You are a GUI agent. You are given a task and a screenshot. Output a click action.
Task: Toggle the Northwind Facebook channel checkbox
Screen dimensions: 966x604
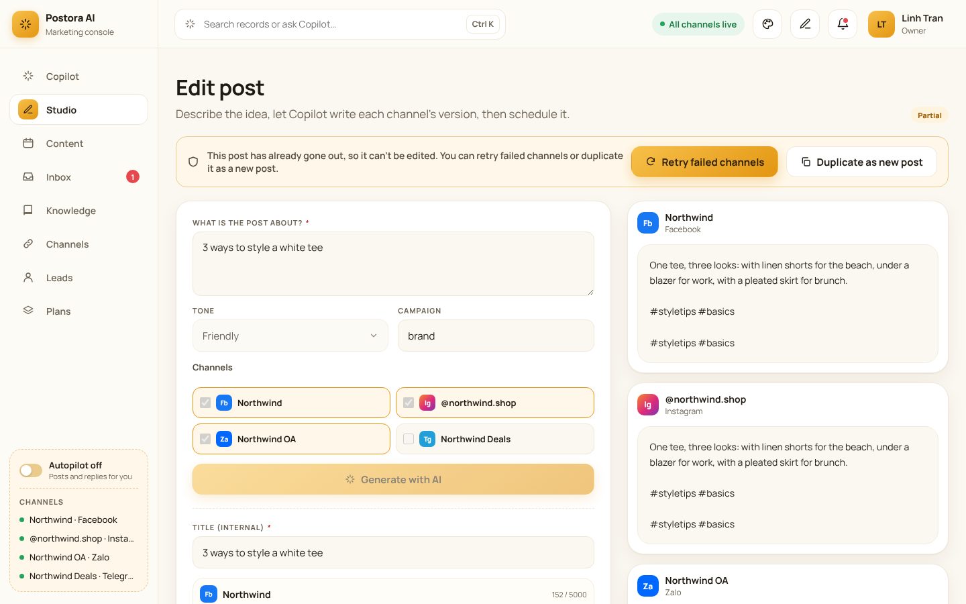[205, 403]
